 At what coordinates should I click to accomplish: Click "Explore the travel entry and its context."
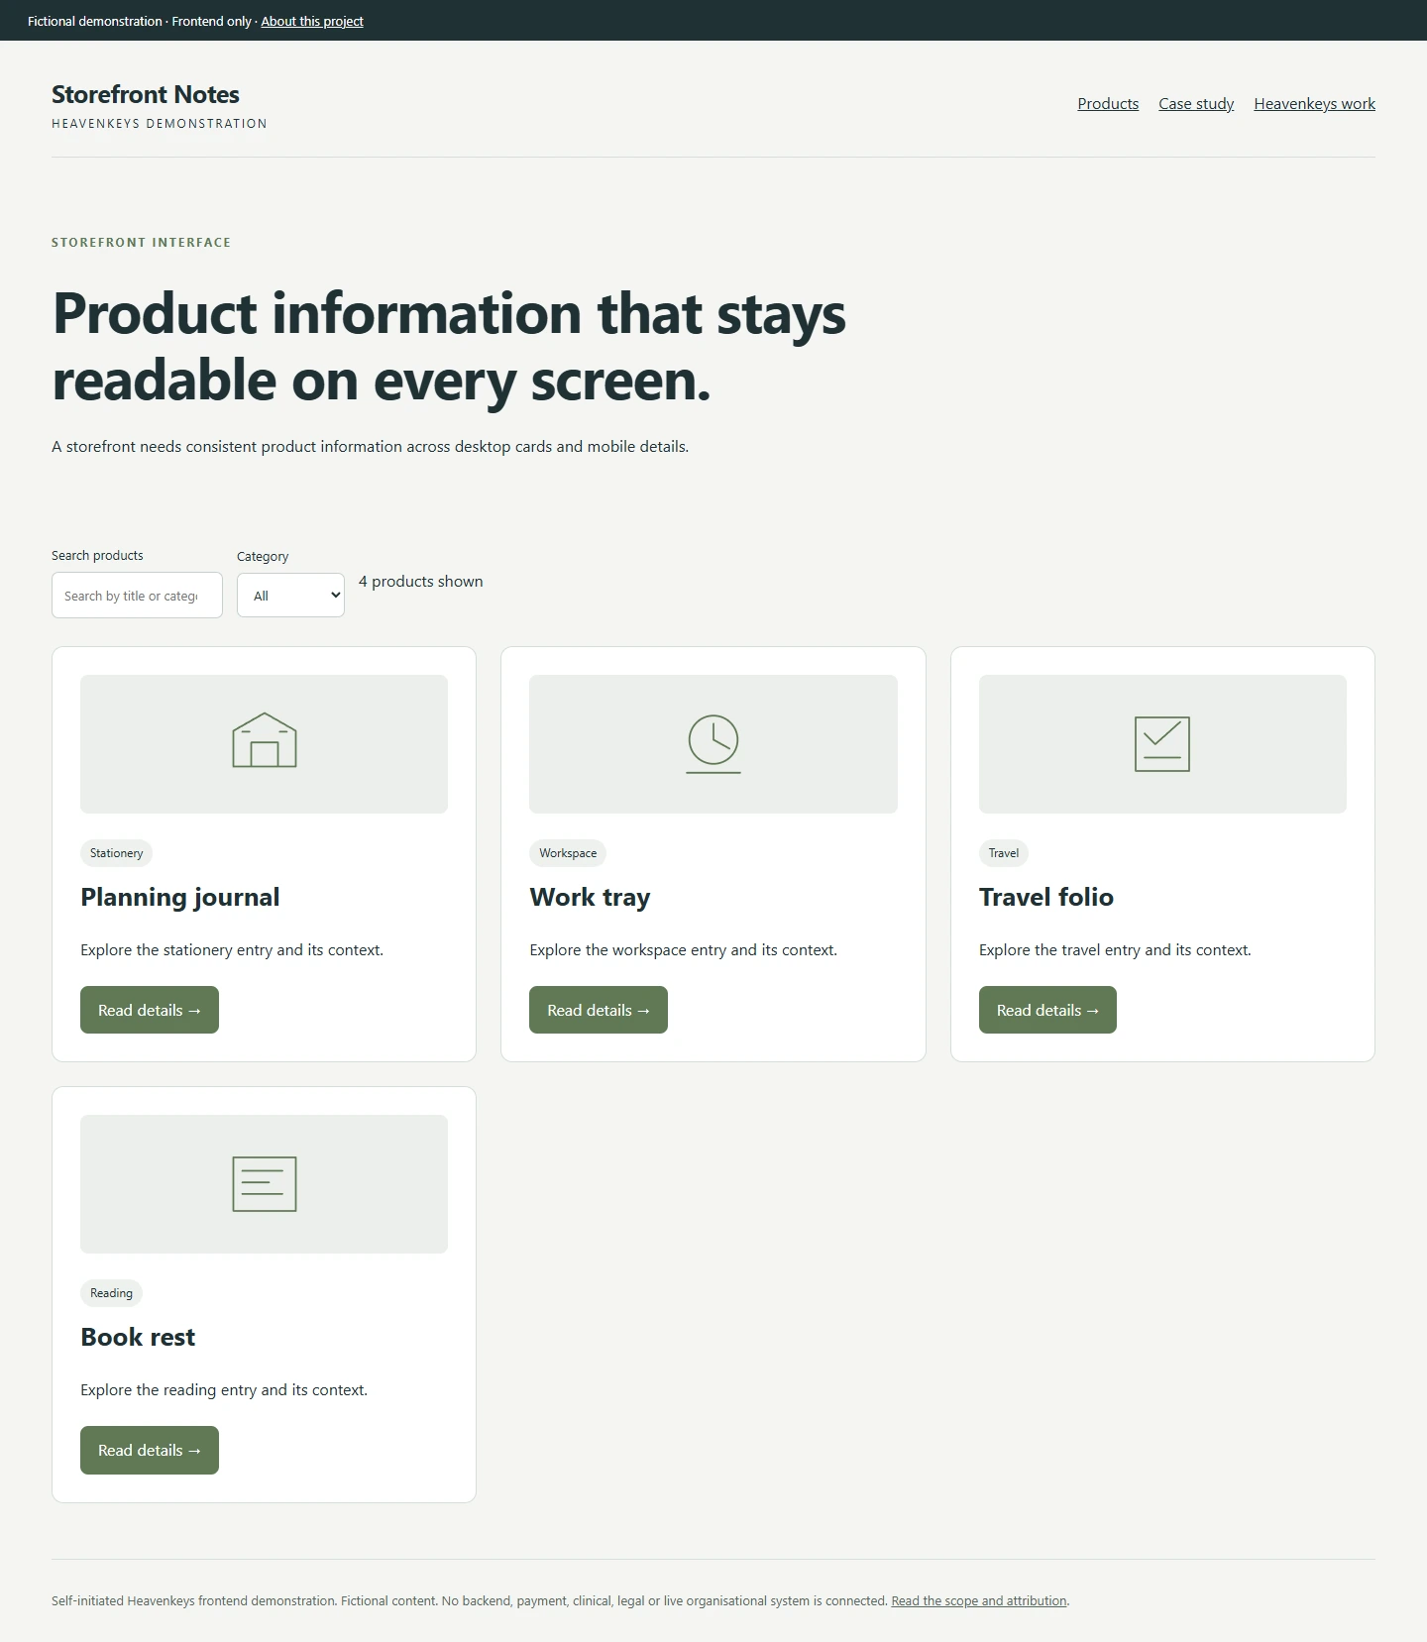pyautogui.click(x=1115, y=950)
